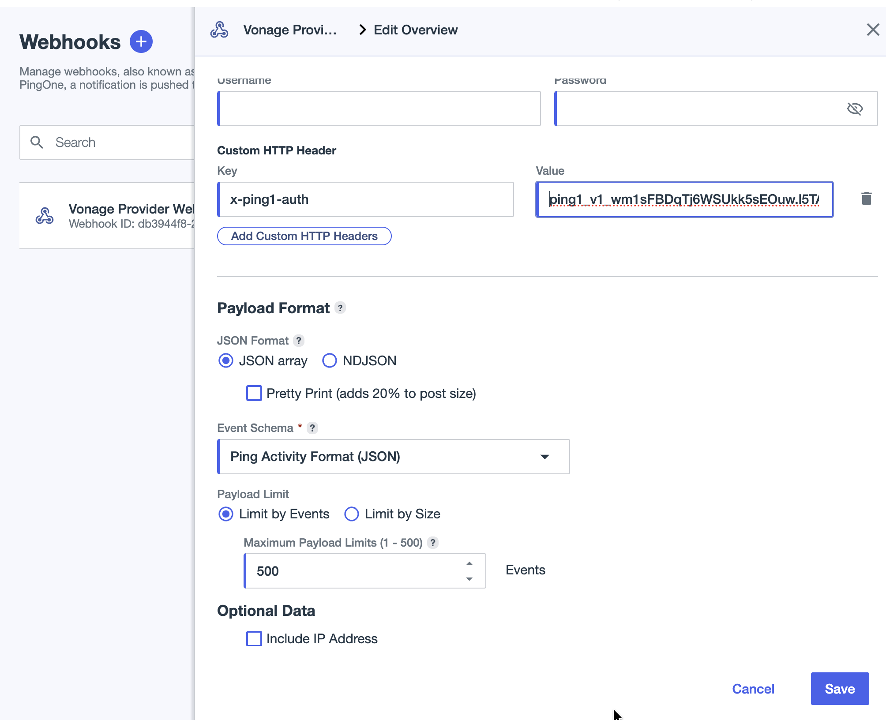Select Limit by Size radio button

point(352,514)
